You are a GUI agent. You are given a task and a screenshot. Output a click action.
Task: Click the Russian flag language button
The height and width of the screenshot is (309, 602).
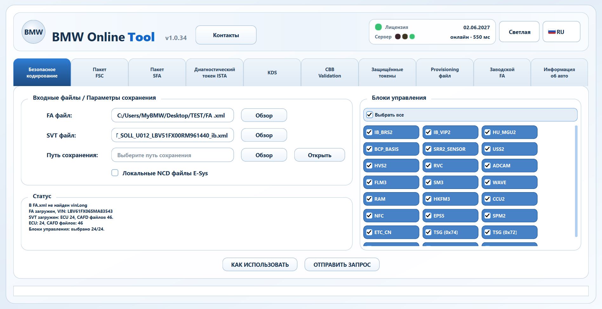(x=561, y=32)
